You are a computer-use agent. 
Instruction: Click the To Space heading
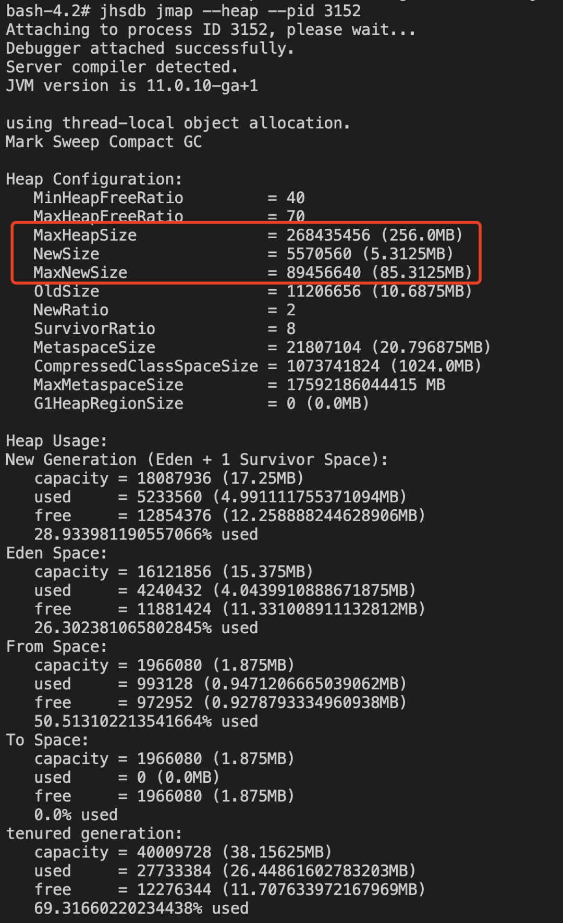pyautogui.click(x=47, y=740)
